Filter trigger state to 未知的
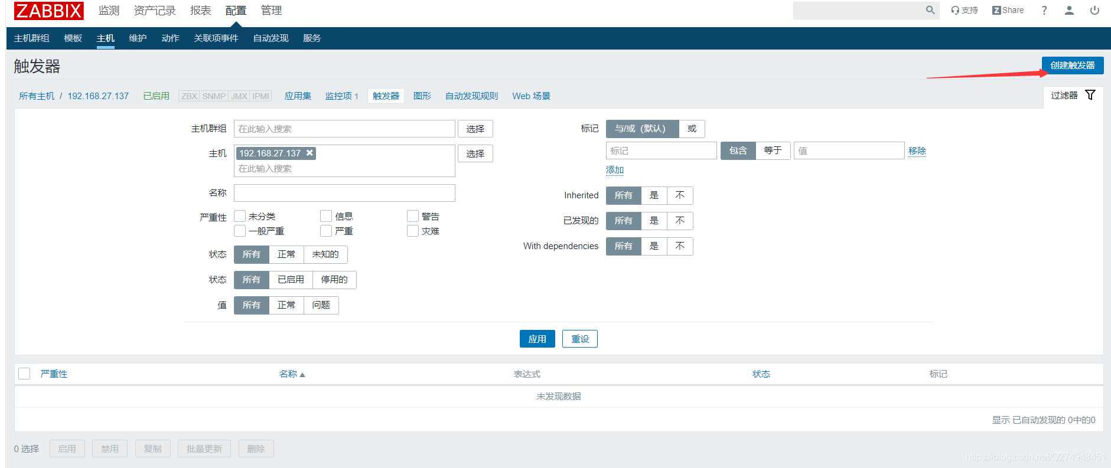 click(325, 254)
